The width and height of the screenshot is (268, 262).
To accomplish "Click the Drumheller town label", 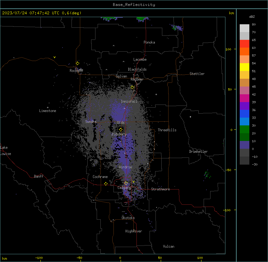I will point(198,152).
